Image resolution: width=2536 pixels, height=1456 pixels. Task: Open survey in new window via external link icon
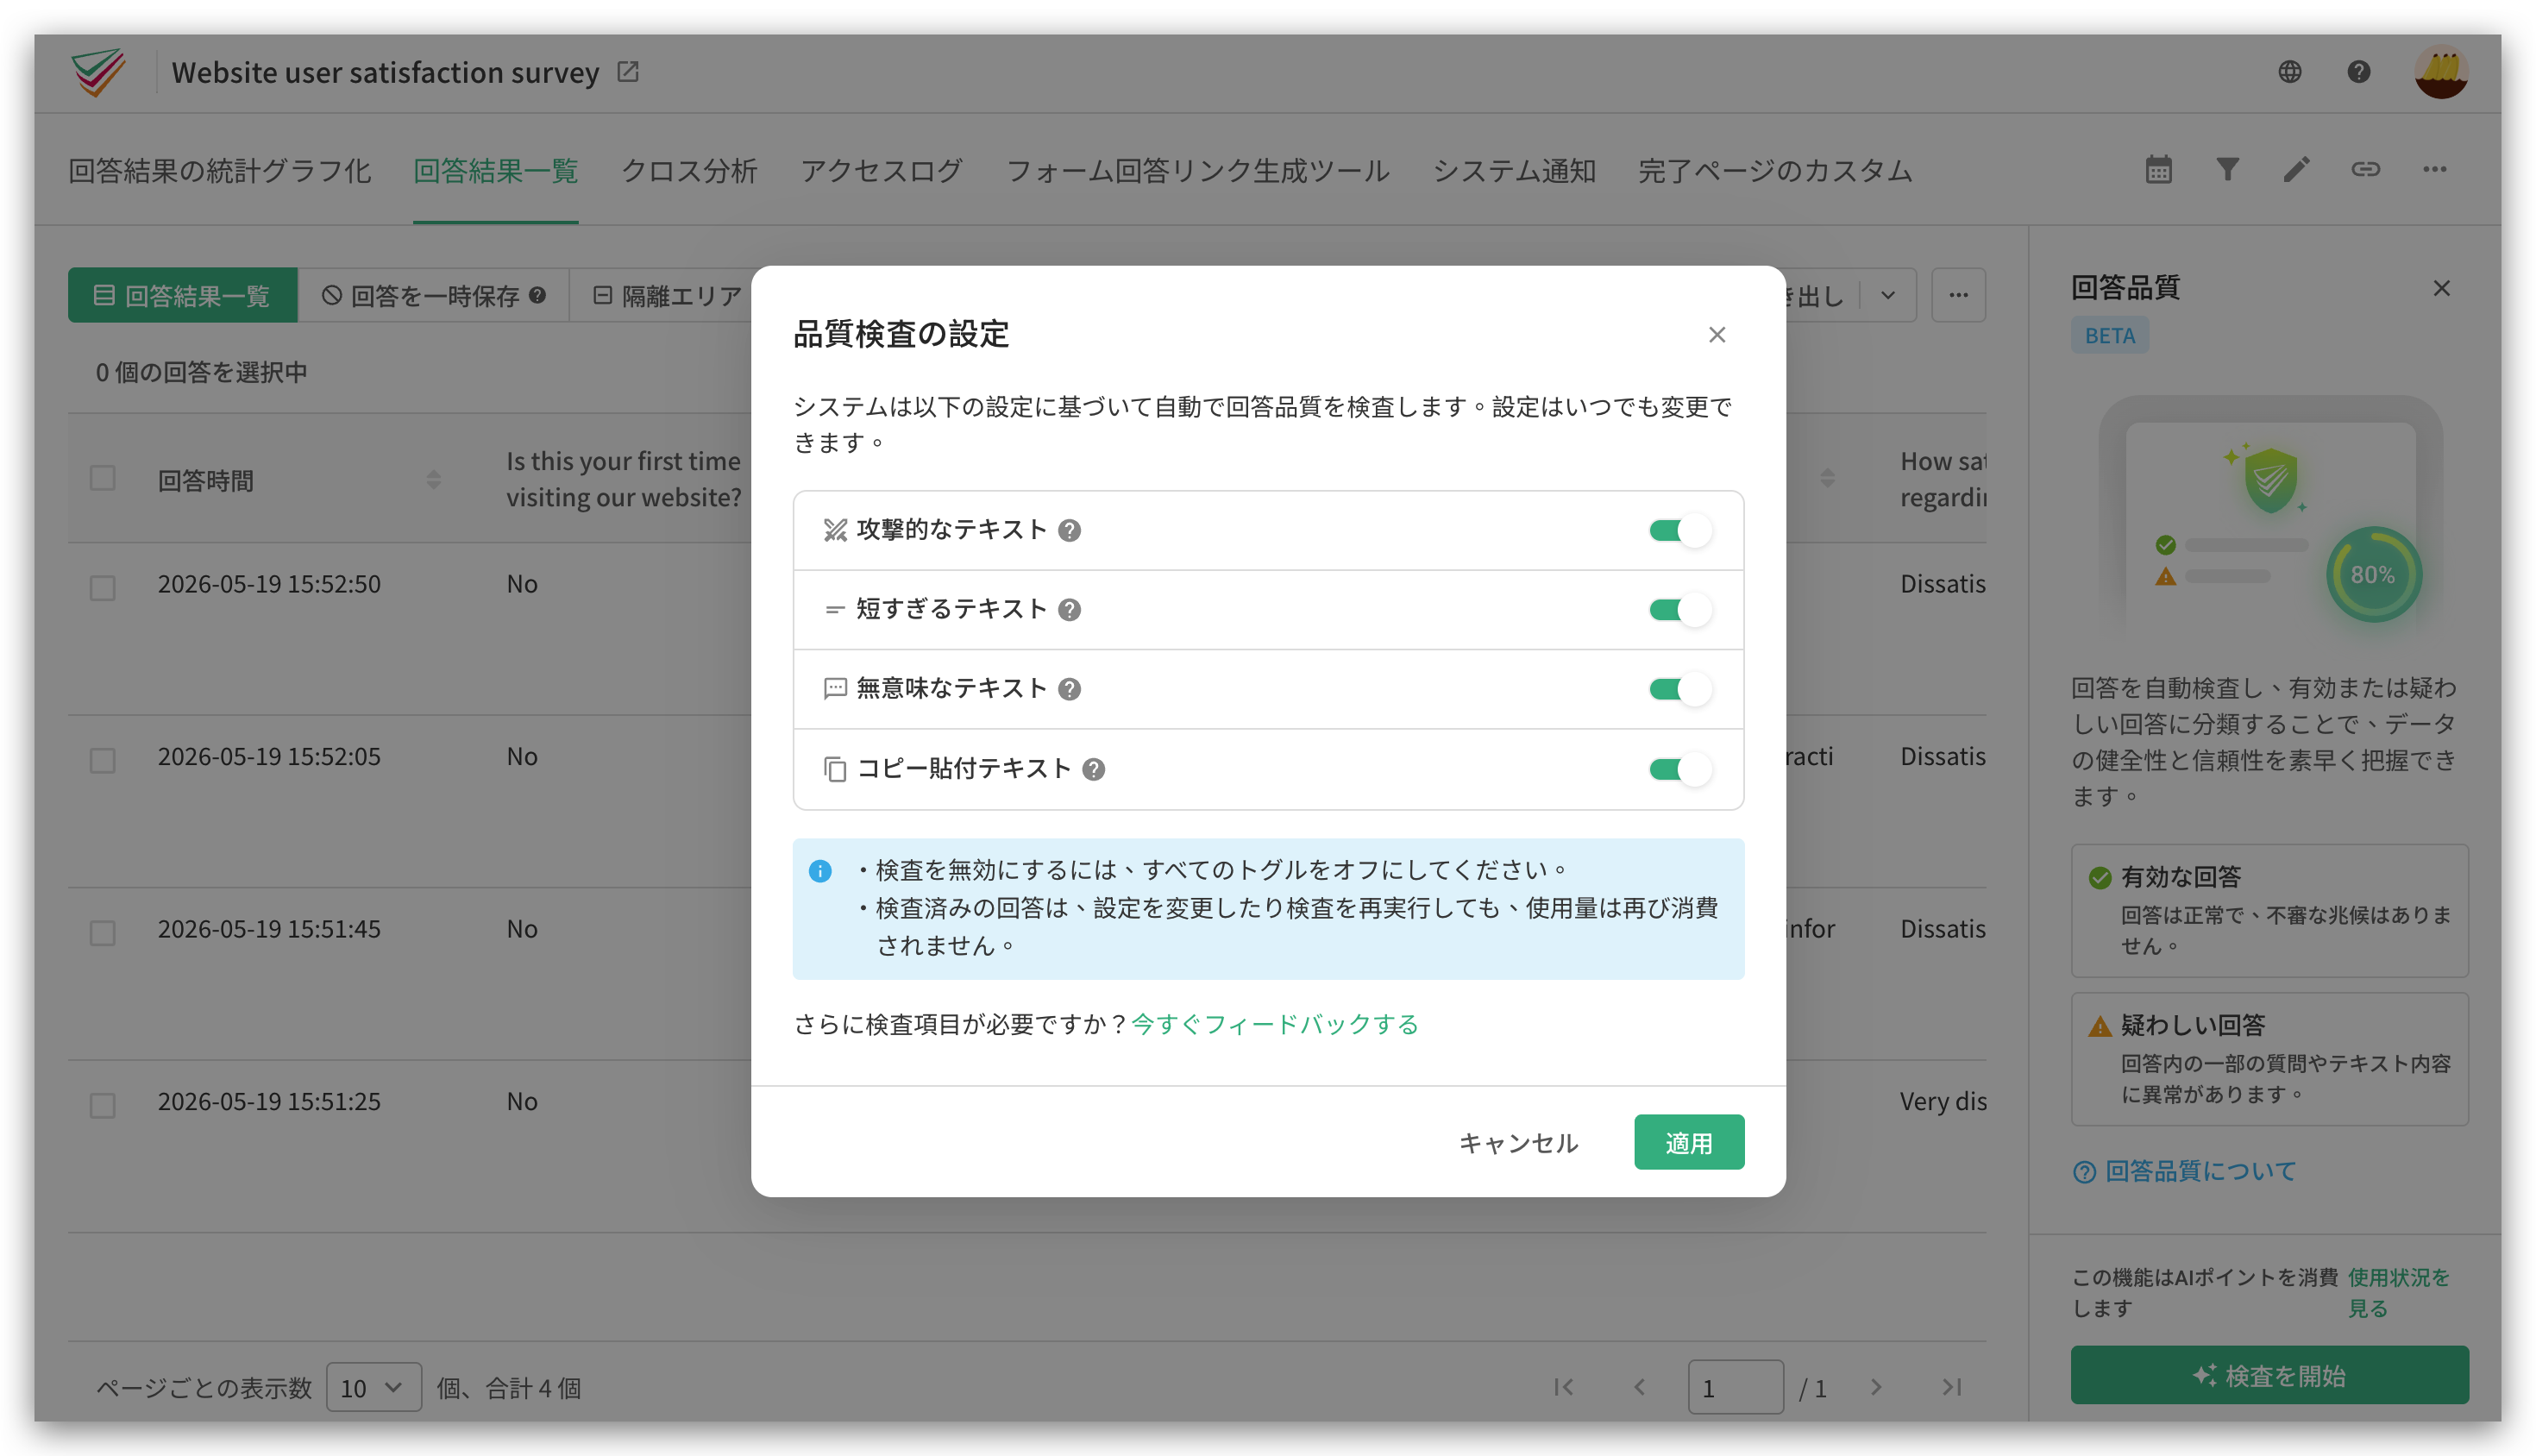click(627, 72)
